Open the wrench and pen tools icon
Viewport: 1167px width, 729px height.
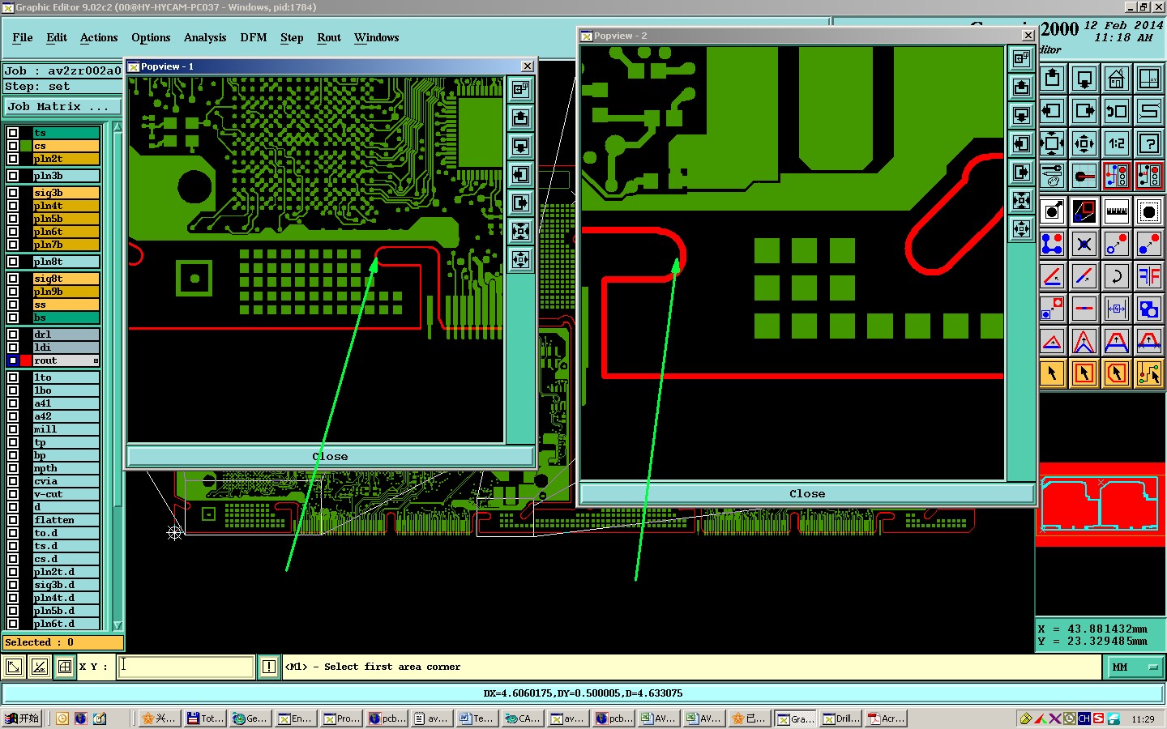point(1052,176)
